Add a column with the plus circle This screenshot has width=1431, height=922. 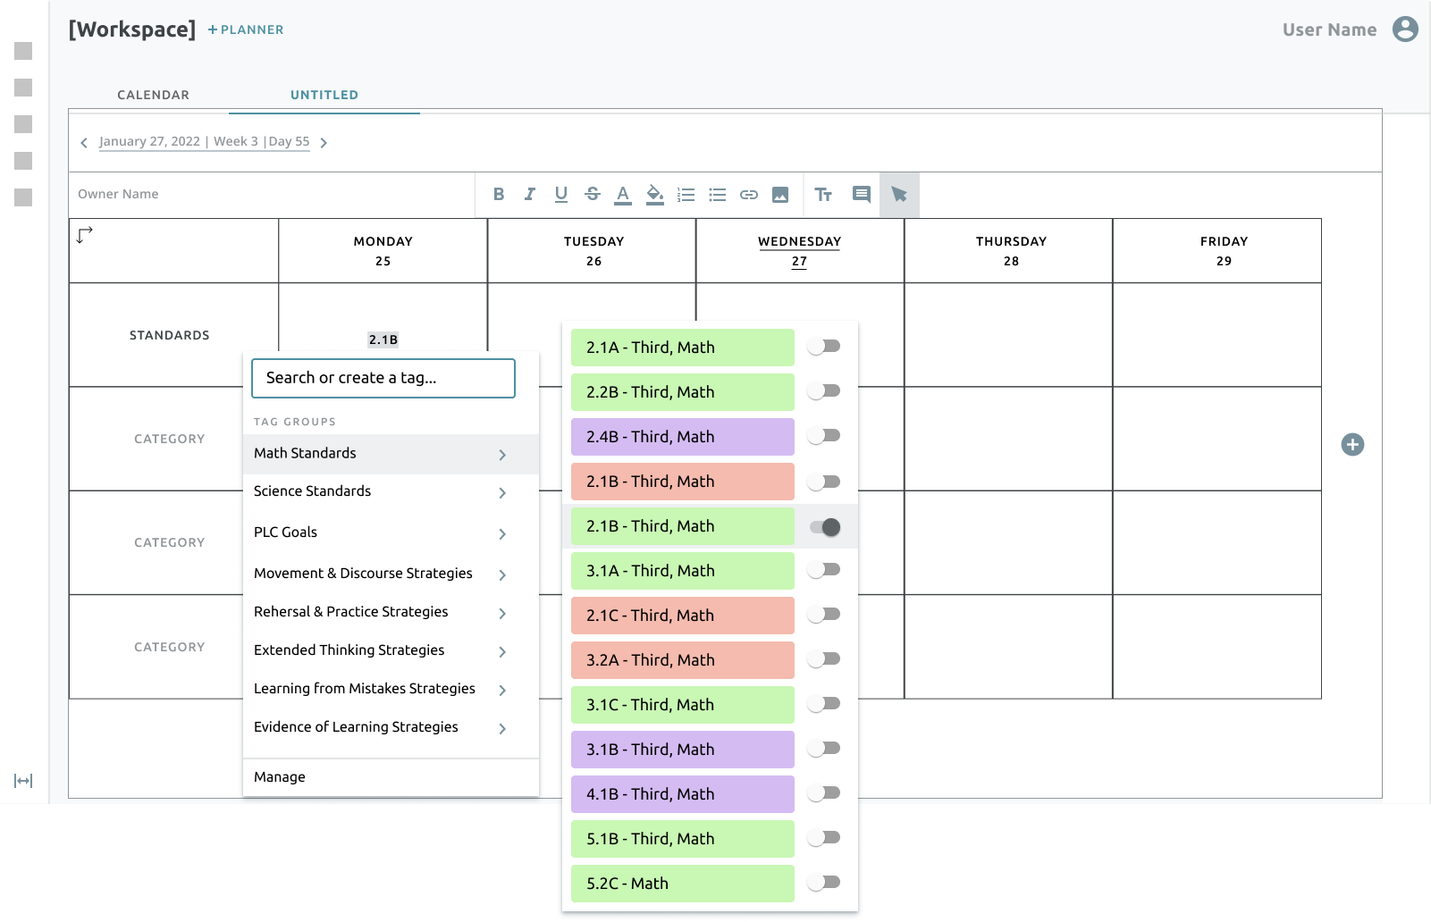point(1352,444)
